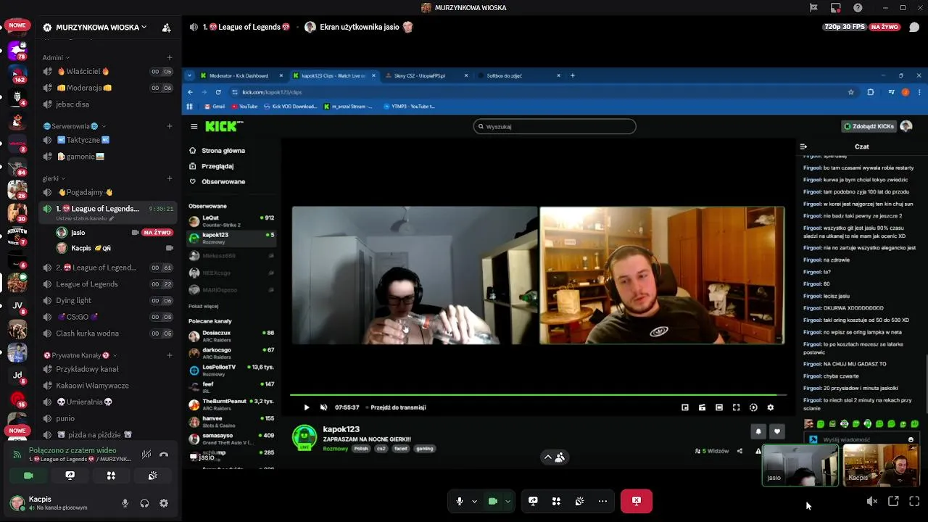Toggle the Kick hamburger sidebar menu
This screenshot has height=522, width=928.
click(x=194, y=126)
